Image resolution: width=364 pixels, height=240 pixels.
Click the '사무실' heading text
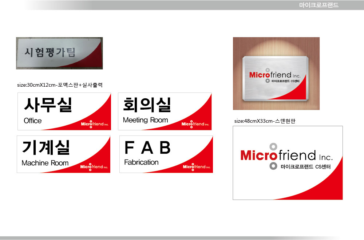[48, 105]
